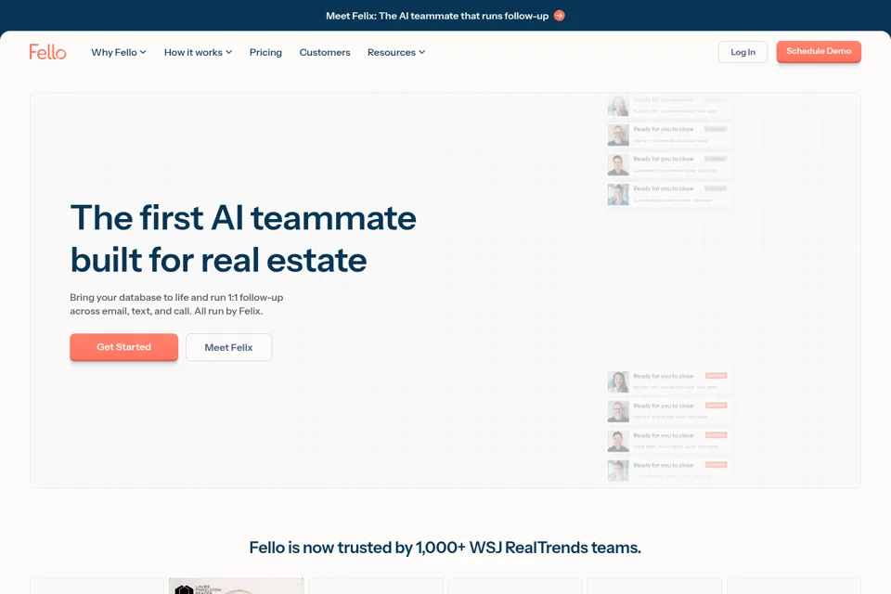Click the 'Fello is now trusted by' heading

point(445,548)
